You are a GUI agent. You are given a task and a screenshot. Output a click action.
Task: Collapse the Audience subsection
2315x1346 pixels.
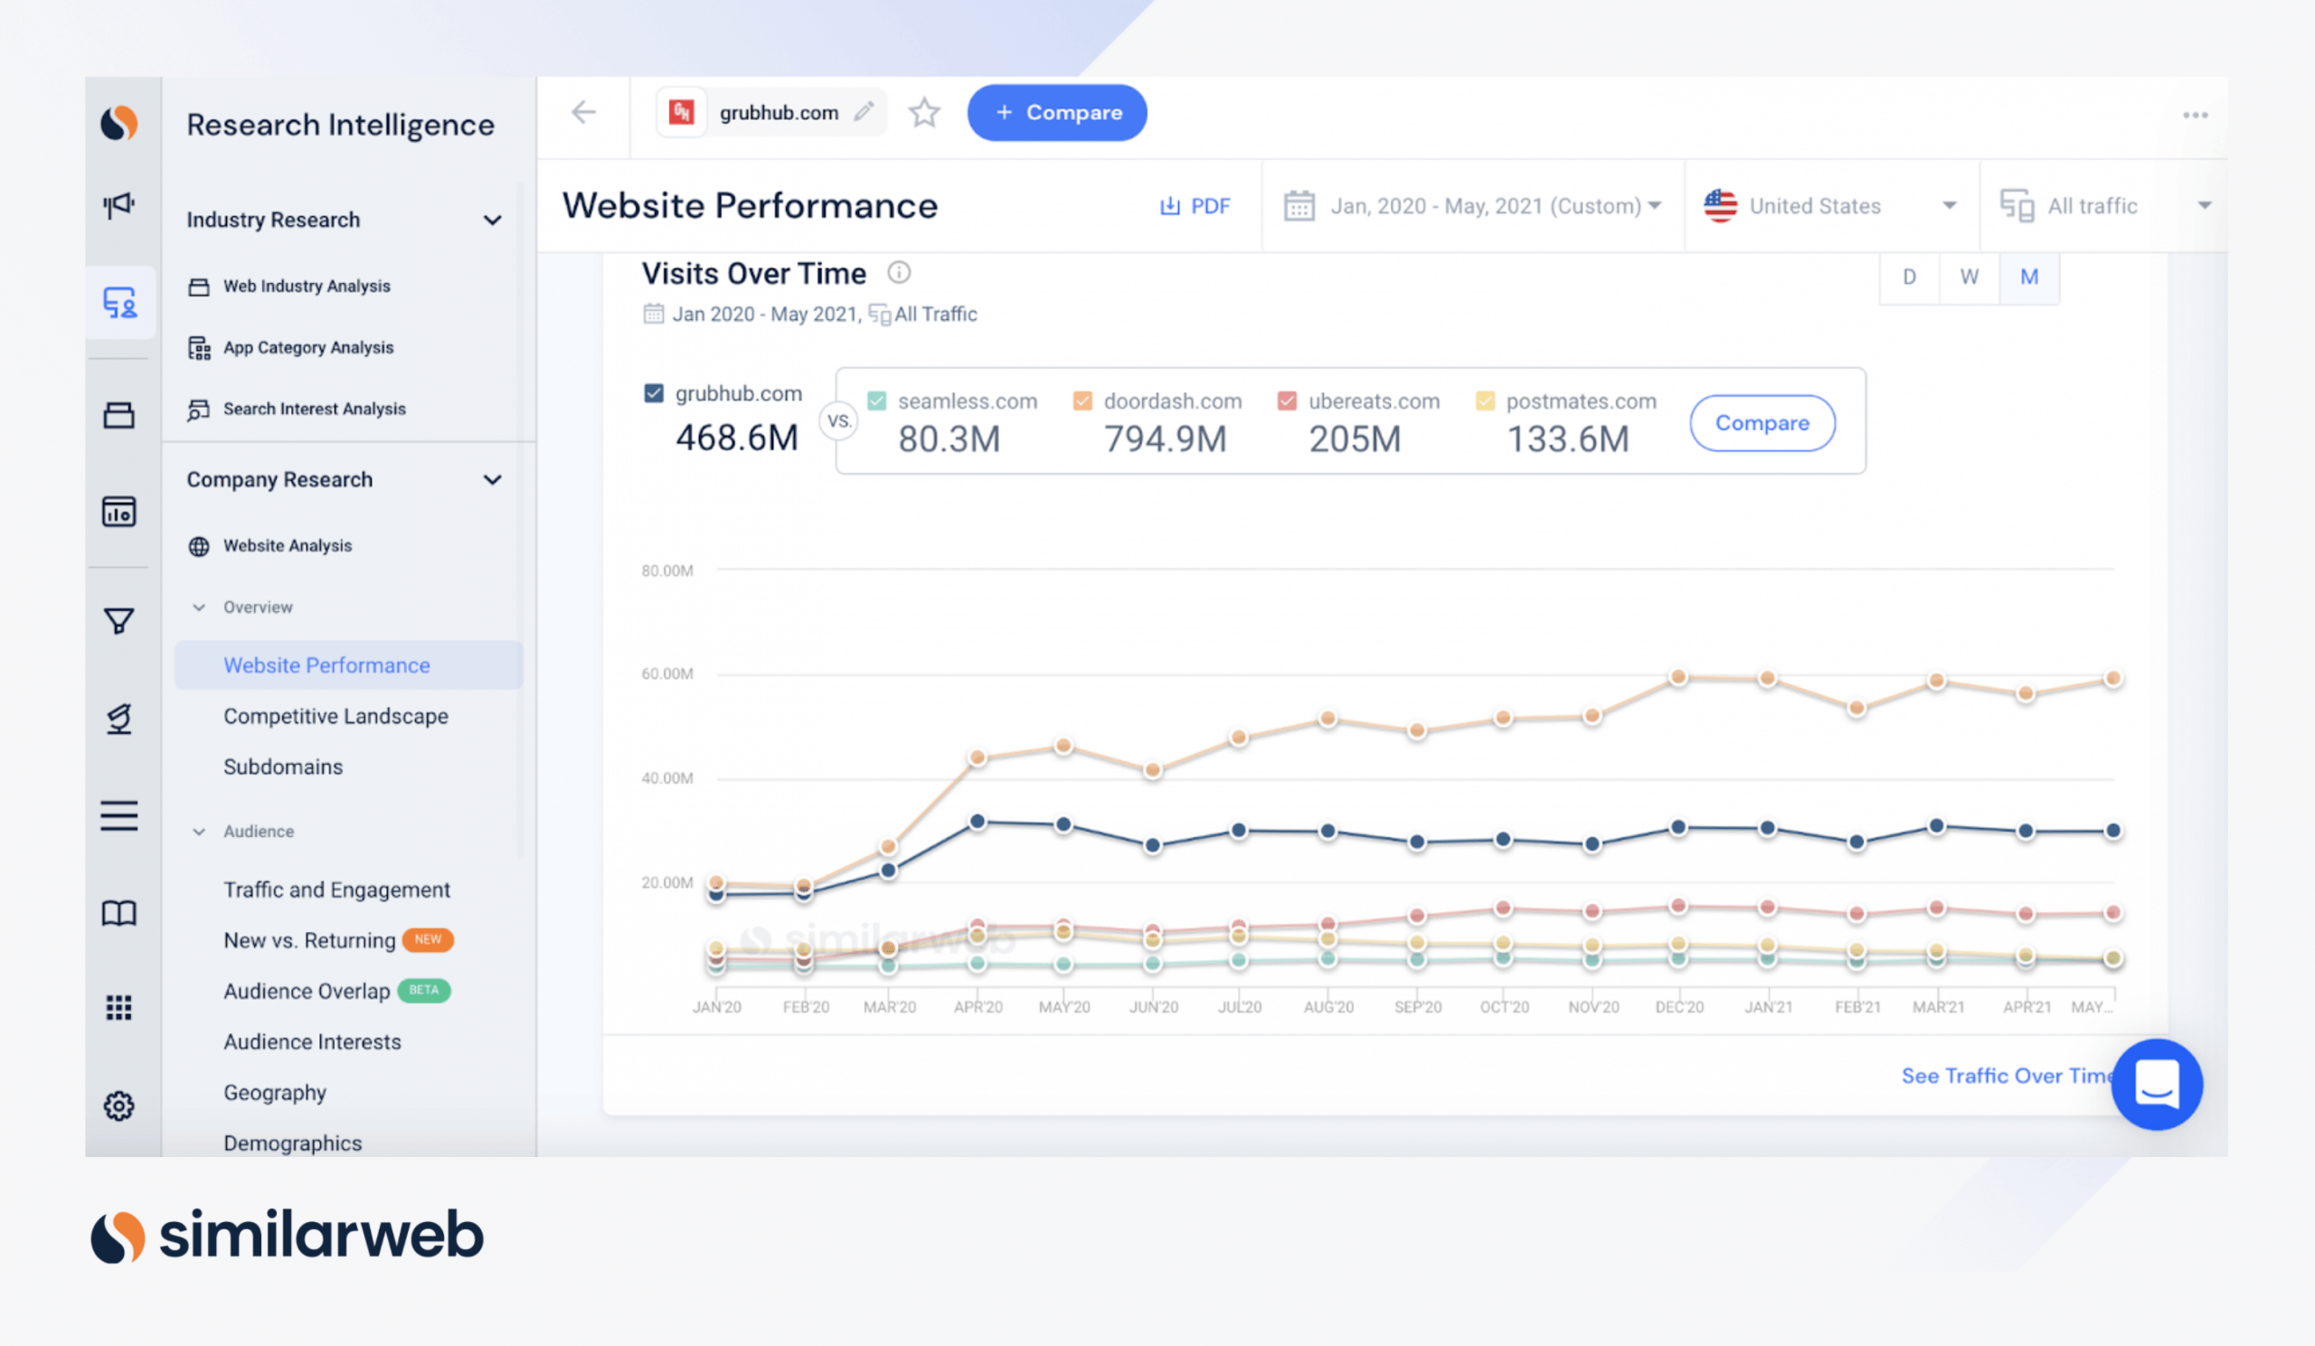point(198,831)
